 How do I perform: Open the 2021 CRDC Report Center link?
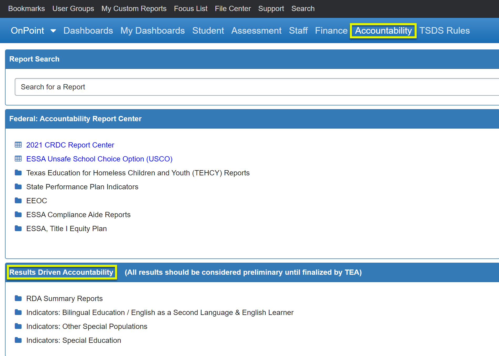coord(70,145)
